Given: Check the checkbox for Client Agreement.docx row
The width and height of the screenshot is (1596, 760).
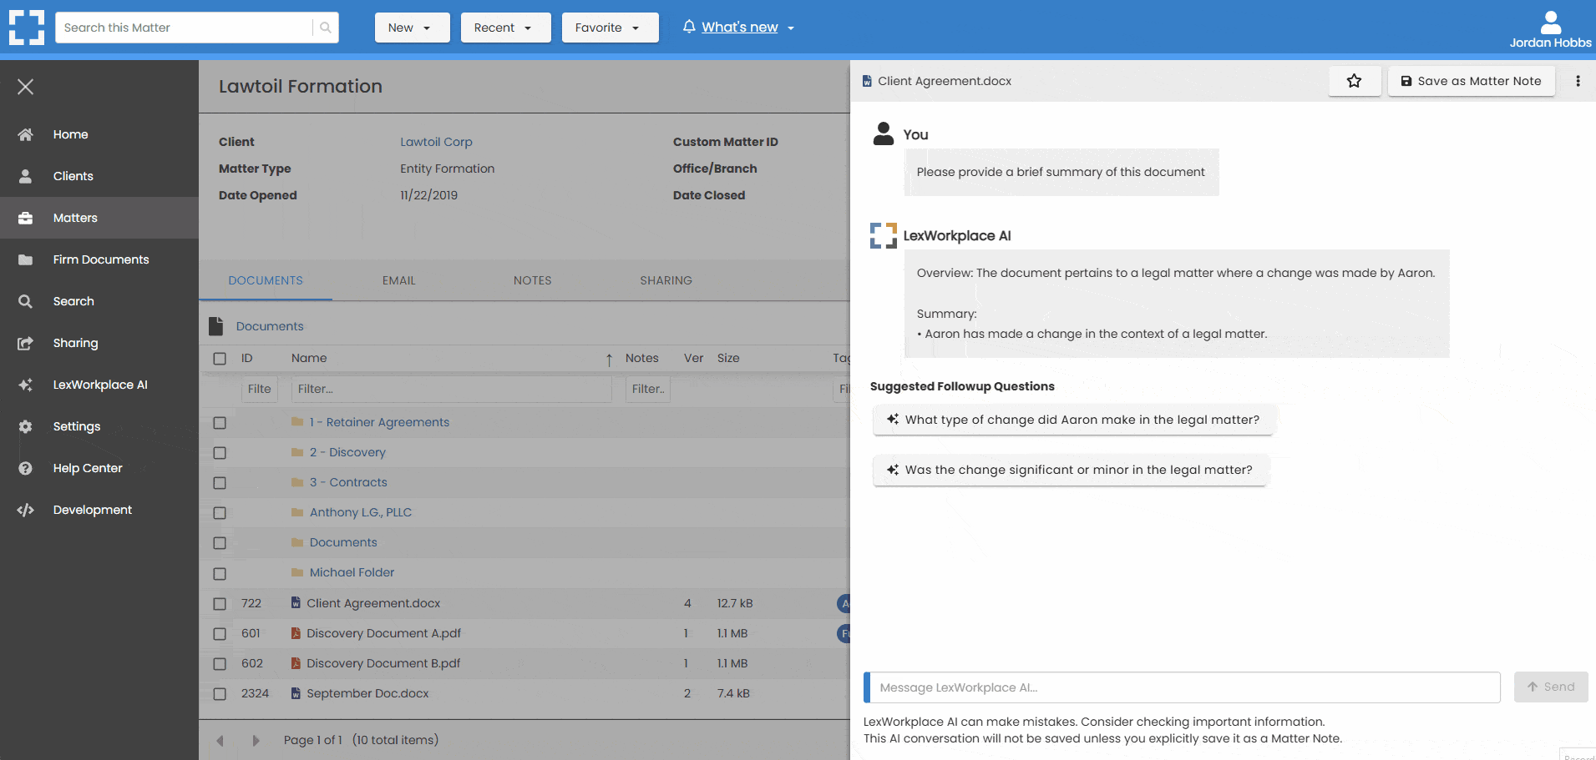Looking at the screenshot, I should click(x=220, y=603).
